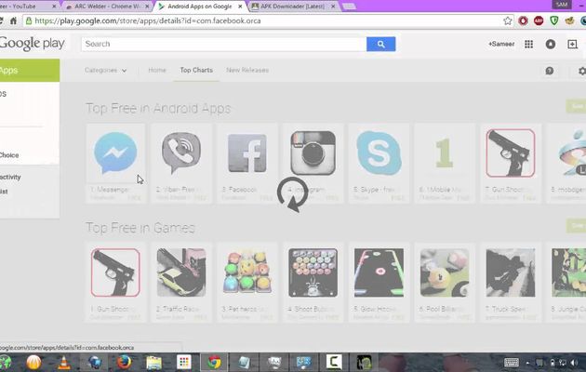This screenshot has height=372, width=586.
Task: Open the 1Mobile Market app icon
Action: tap(445, 153)
